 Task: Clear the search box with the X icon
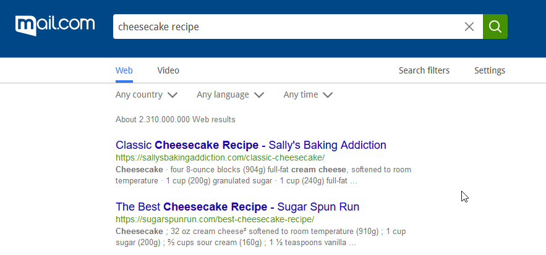(469, 27)
